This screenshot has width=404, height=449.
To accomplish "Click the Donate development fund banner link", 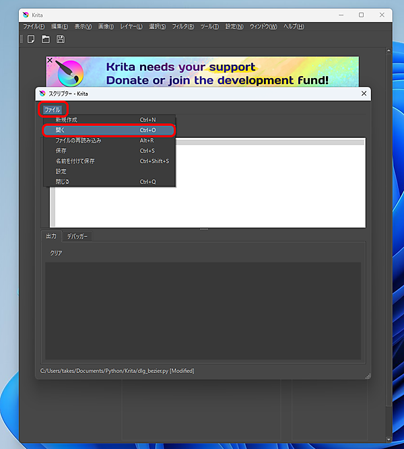I will (217, 73).
